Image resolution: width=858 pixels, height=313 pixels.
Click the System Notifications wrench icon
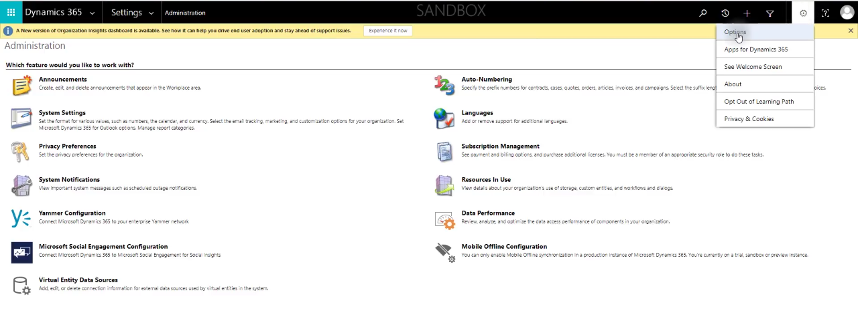[x=21, y=185]
